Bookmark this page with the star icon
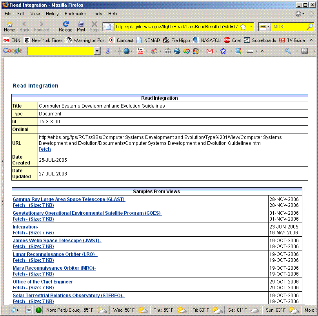This screenshot has height=316, width=318. point(243,27)
